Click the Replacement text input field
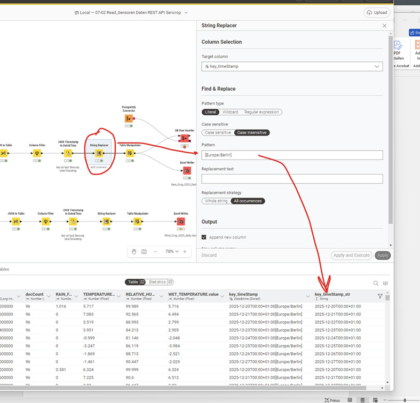Image resolution: width=420 pixels, height=403 pixels. pyautogui.click(x=292, y=179)
